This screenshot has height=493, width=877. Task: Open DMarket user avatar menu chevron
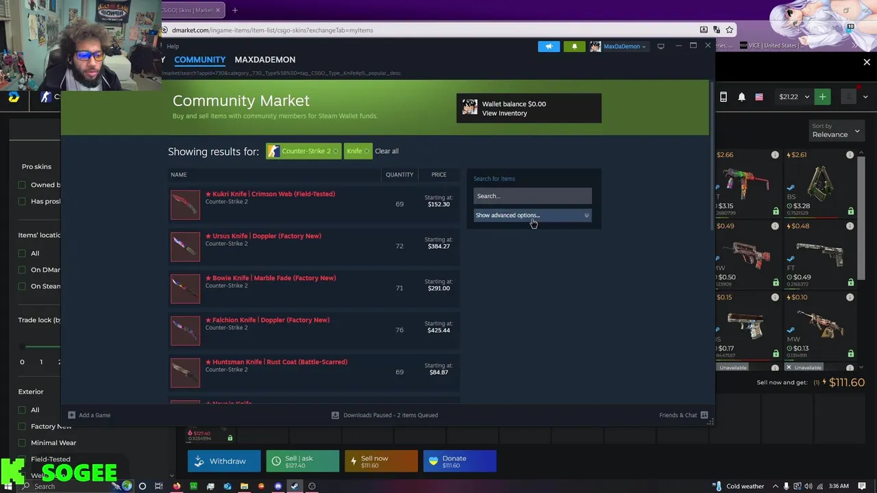865,97
